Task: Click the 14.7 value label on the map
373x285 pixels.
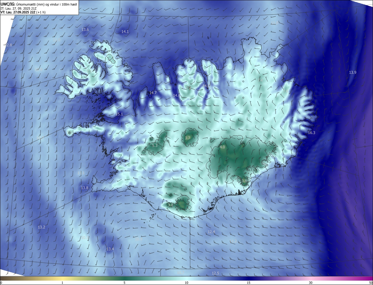Action: point(153,93)
